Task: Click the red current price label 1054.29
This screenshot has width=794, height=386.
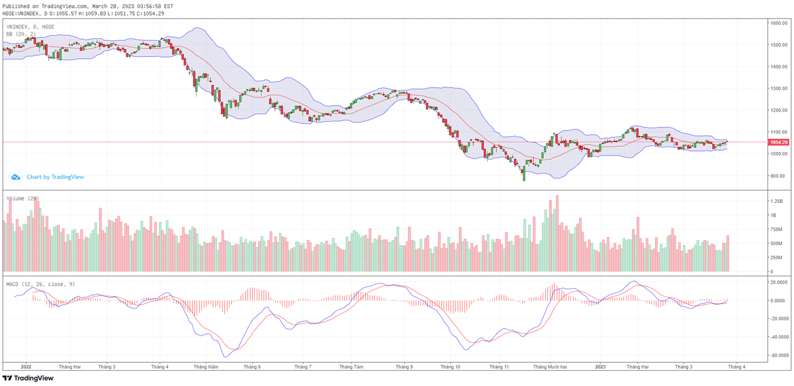Action: click(778, 142)
